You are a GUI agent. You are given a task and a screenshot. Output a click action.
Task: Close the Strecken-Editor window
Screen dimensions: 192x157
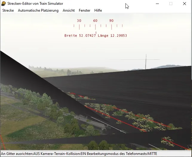click(x=185, y=4)
